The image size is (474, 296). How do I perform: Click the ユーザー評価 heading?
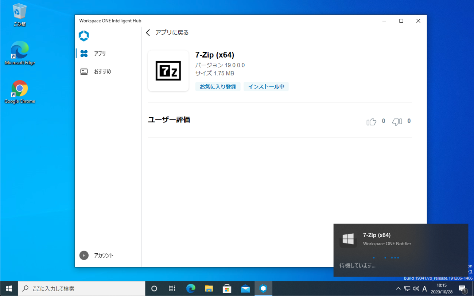pos(169,120)
